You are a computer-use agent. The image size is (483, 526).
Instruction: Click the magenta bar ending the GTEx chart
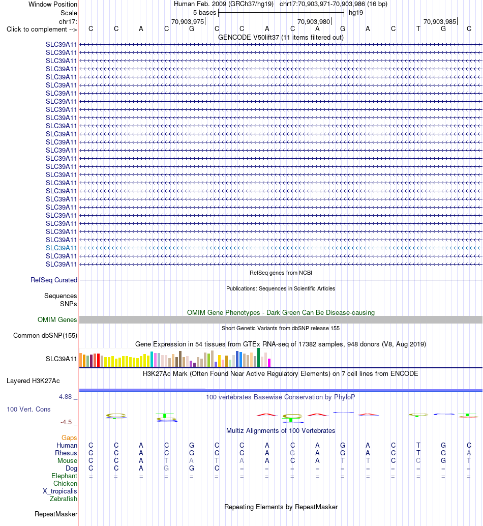269,363
